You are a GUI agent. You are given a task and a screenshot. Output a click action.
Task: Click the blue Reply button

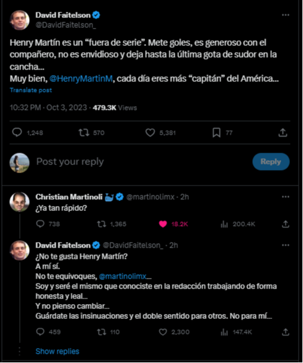click(x=271, y=161)
